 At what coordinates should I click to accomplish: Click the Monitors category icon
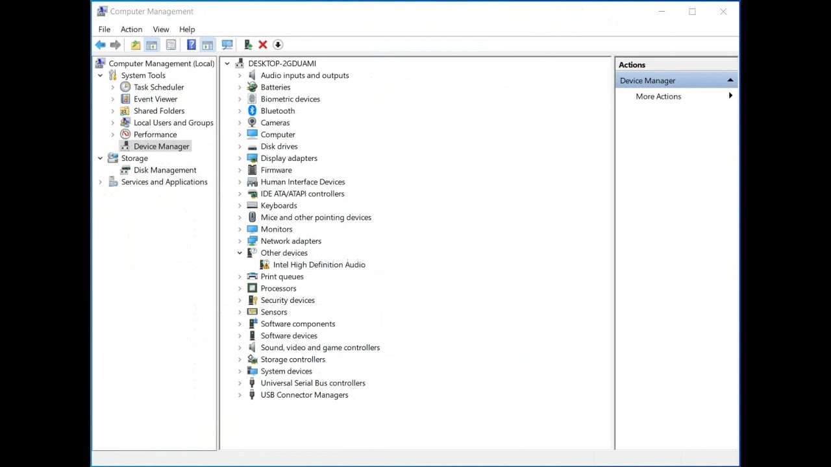(x=253, y=229)
